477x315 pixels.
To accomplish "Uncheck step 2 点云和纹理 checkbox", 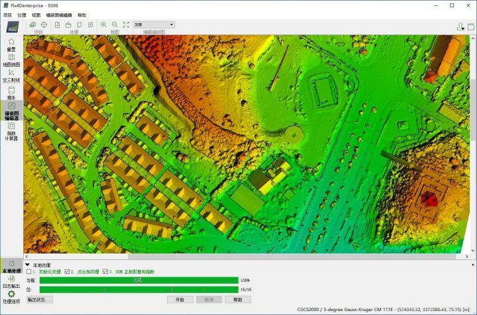I will coord(66,271).
